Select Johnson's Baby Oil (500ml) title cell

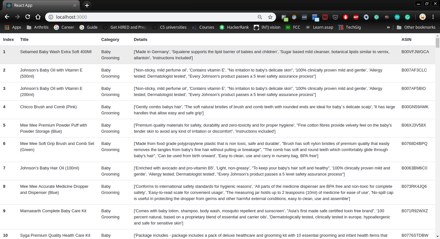point(51,73)
